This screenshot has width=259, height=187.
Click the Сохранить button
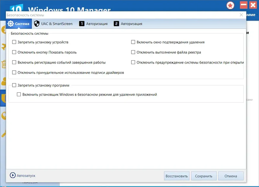point(204,176)
